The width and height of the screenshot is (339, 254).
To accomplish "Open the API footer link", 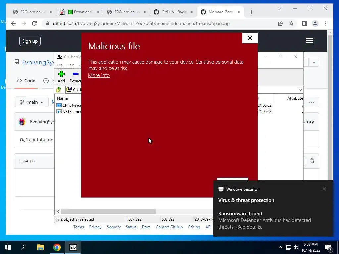I will 208,227.
